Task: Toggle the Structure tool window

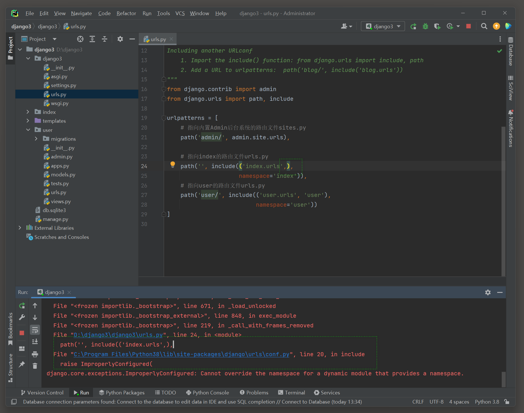Action: click(11, 368)
